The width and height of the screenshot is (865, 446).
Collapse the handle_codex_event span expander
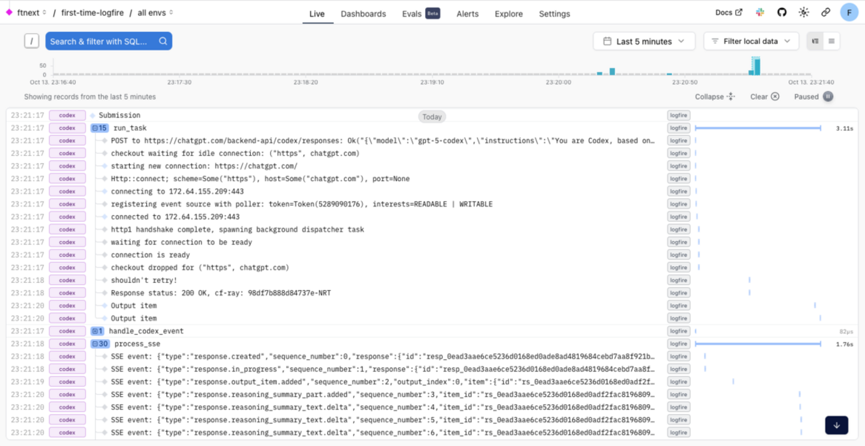(x=97, y=331)
